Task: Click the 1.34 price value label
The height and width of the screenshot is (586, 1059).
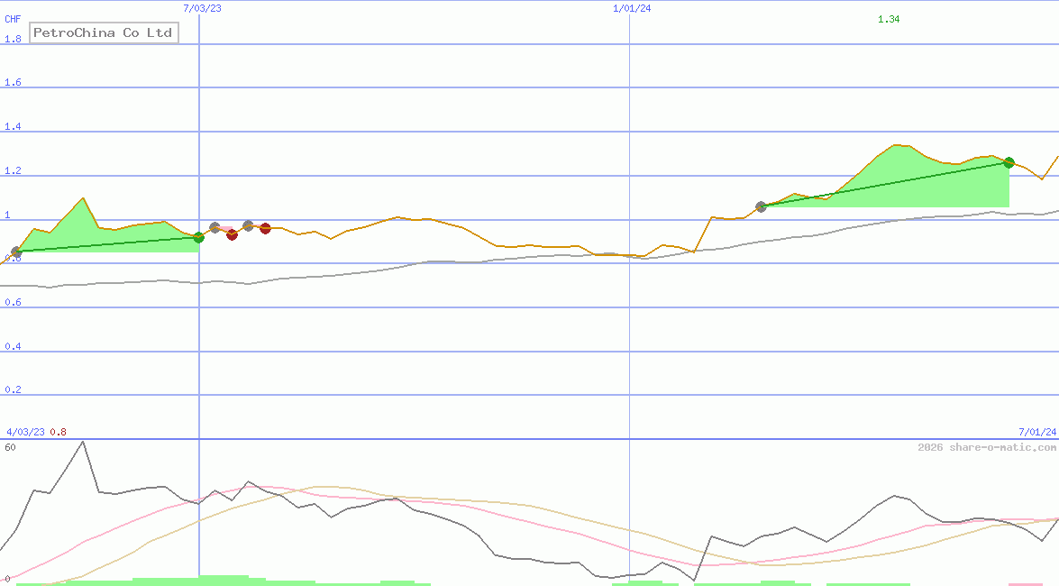Action: coord(889,18)
